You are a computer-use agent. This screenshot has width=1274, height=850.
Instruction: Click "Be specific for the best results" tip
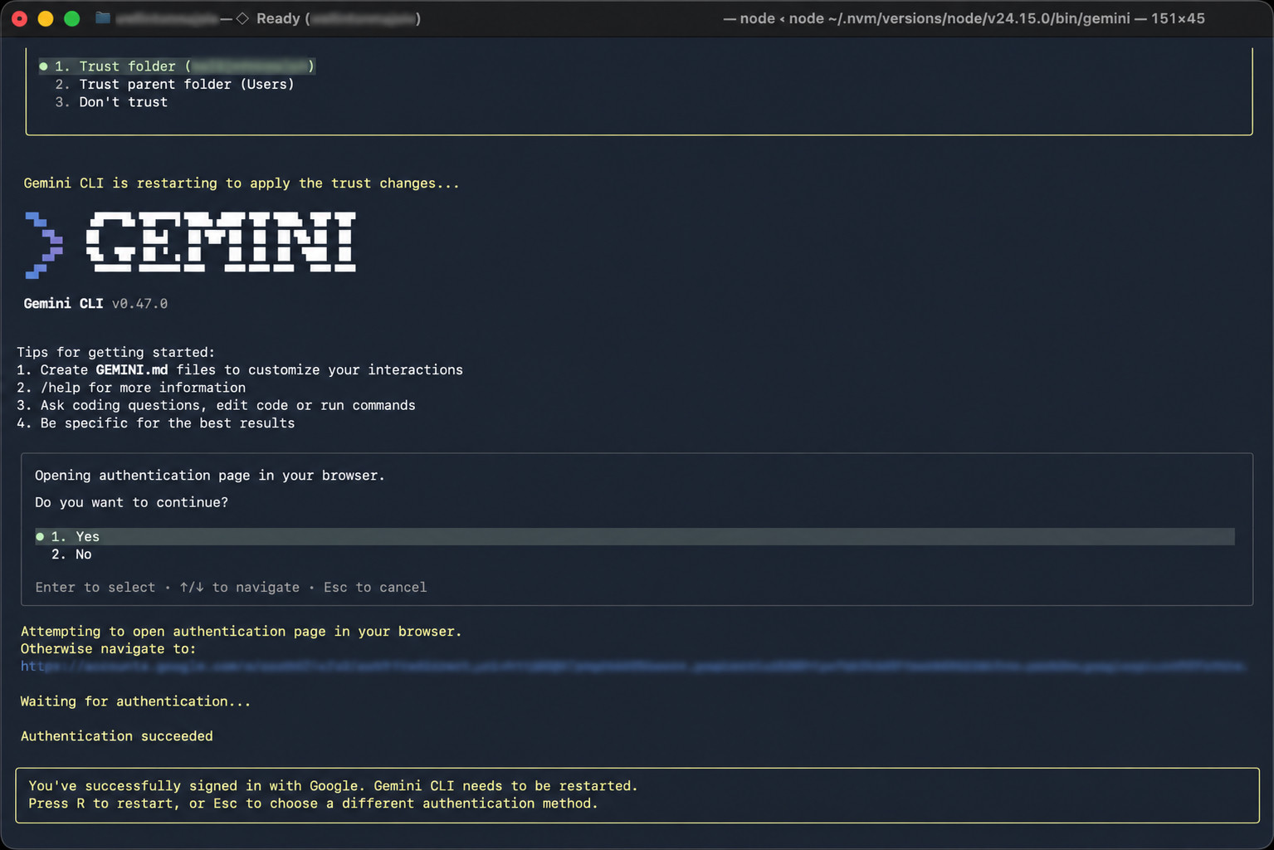pyautogui.click(x=156, y=423)
